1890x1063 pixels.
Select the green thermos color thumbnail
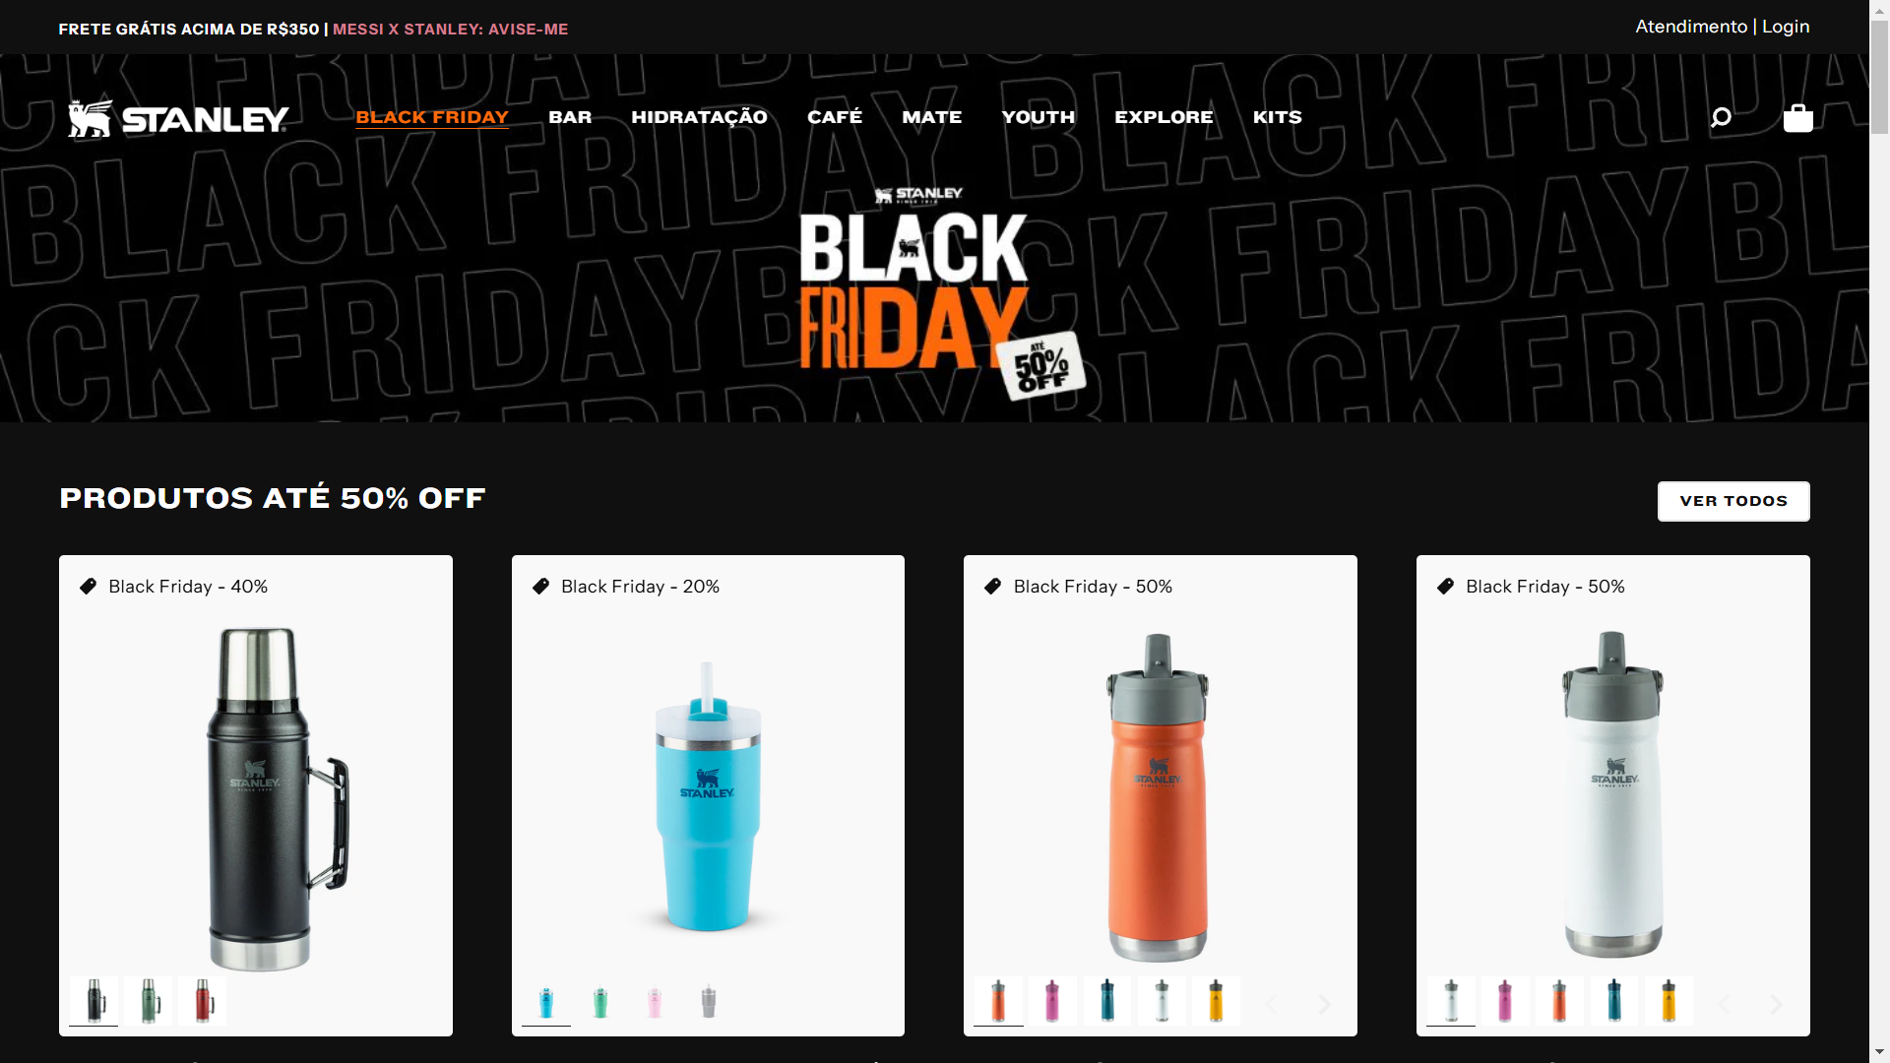(x=149, y=1002)
